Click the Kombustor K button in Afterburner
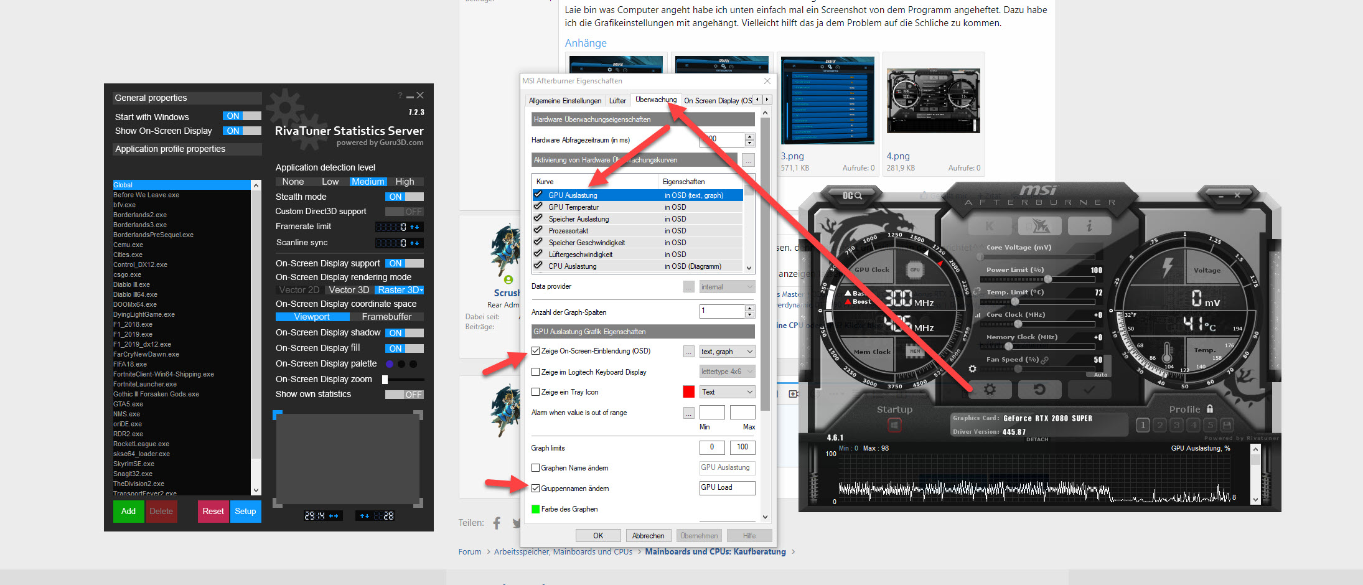 990,226
